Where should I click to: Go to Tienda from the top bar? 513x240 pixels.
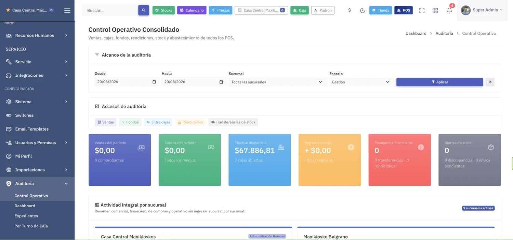coord(381,10)
